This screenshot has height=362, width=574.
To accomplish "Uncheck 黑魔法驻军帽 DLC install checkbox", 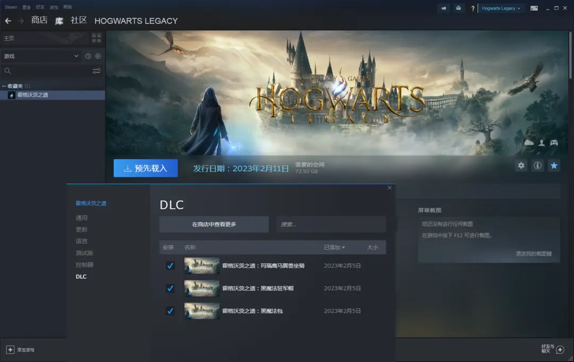I will pyautogui.click(x=170, y=288).
